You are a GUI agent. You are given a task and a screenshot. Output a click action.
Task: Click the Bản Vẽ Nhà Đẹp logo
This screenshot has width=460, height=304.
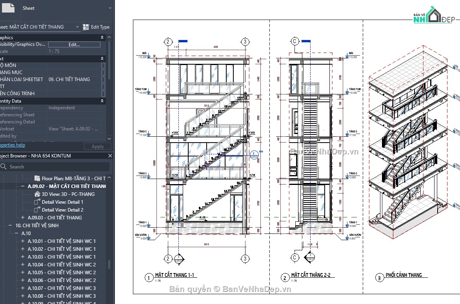(x=435, y=15)
